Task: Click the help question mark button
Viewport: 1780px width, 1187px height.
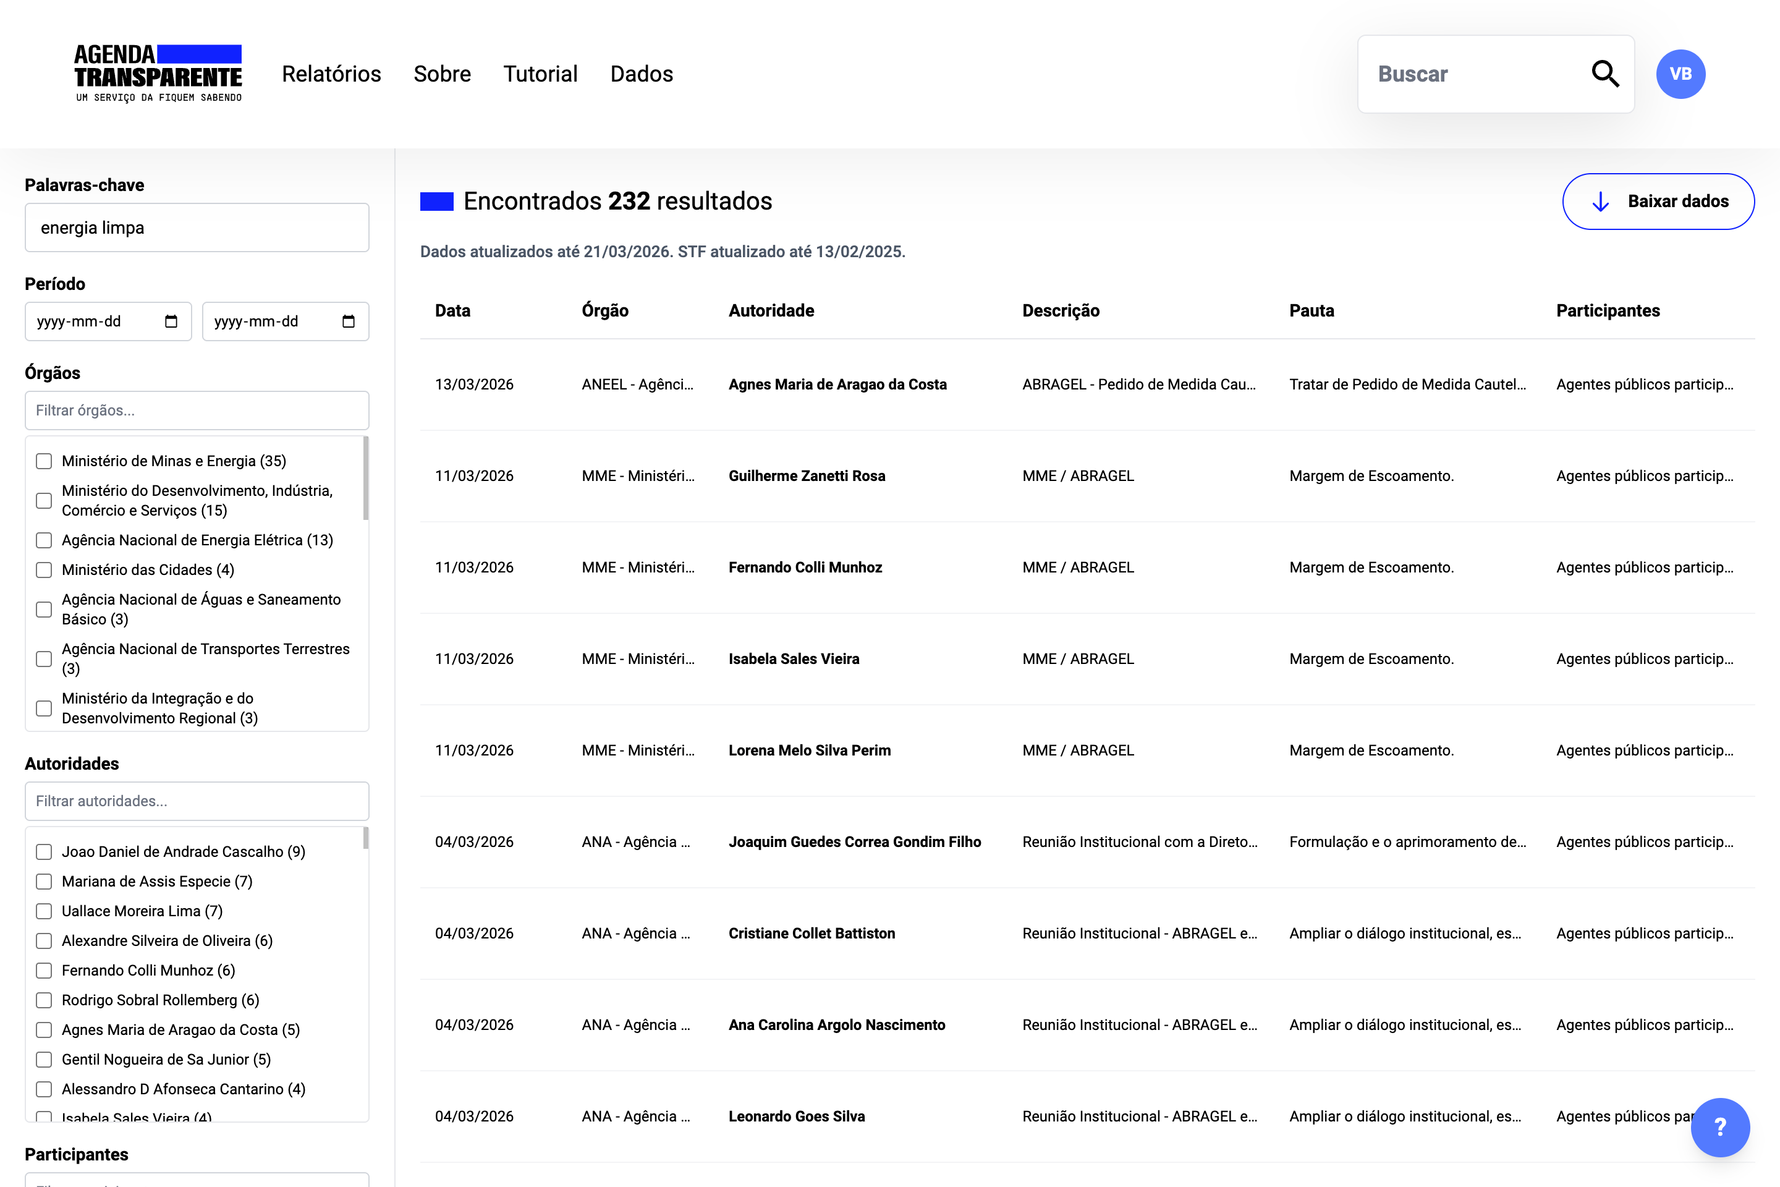Action: point(1720,1127)
